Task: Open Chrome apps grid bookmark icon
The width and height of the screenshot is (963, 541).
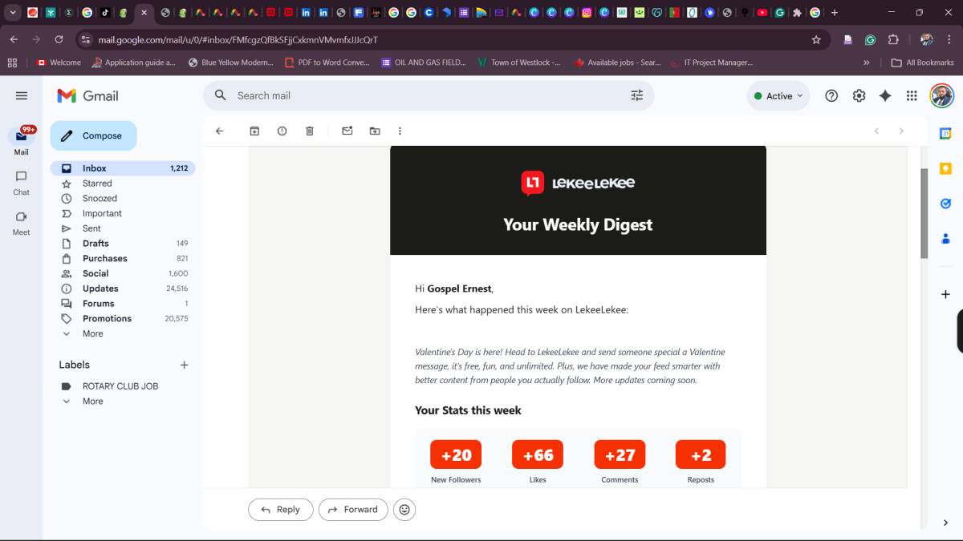Action: point(12,63)
